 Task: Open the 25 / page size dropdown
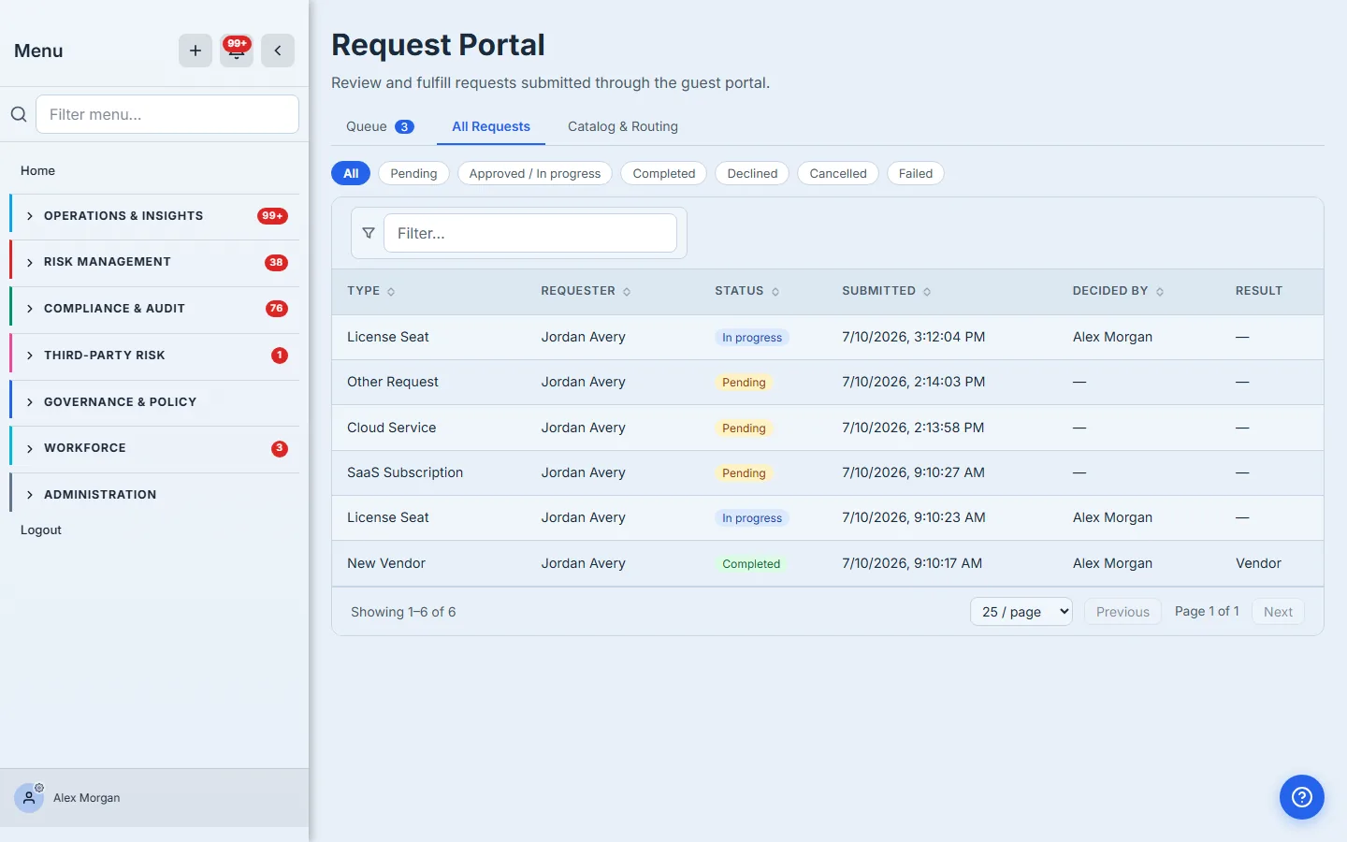[x=1021, y=612]
